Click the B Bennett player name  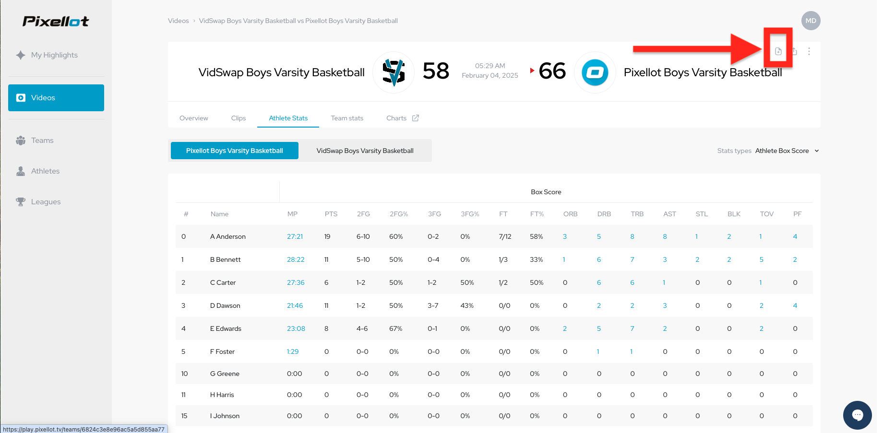226,259
